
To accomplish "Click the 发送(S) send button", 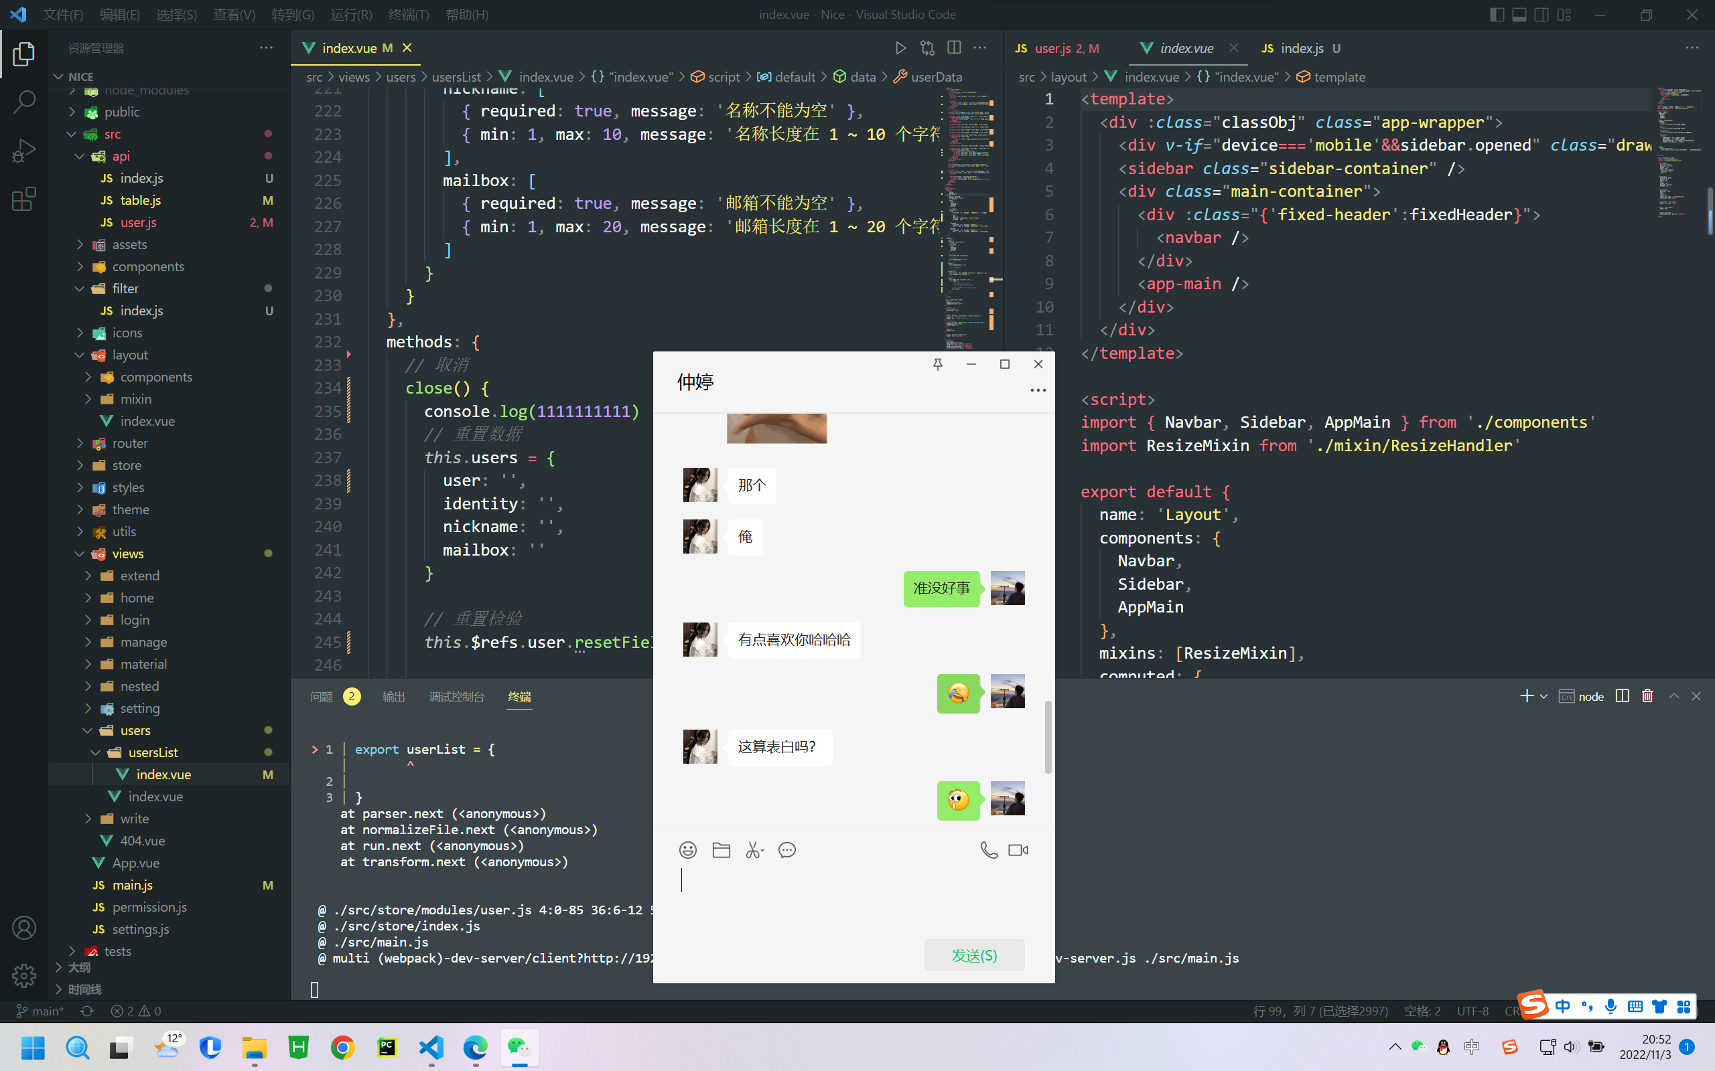I will (975, 956).
